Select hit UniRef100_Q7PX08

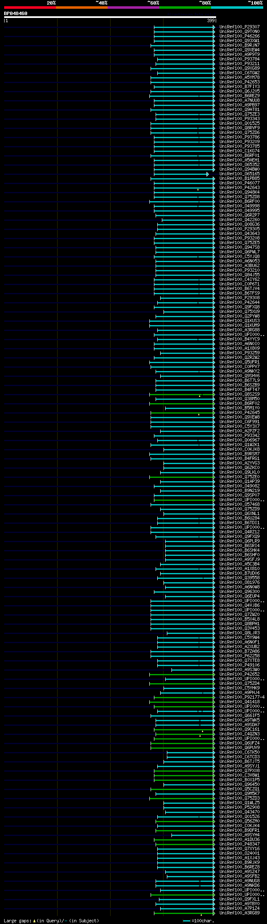[239, 770]
